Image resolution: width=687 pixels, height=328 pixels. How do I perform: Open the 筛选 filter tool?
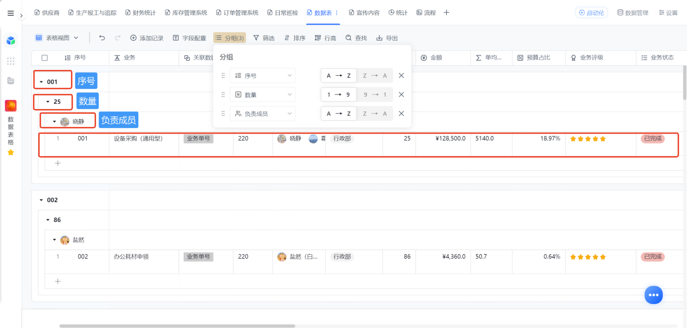tap(264, 38)
